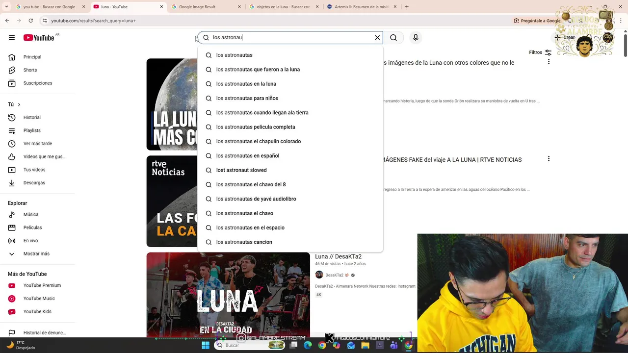Close the luna - YouTube tab
This screenshot has width=628, height=353.
tap(162, 7)
